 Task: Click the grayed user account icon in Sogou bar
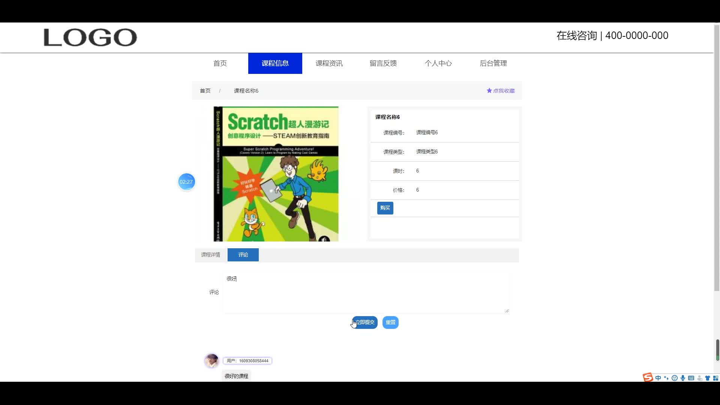(699, 378)
